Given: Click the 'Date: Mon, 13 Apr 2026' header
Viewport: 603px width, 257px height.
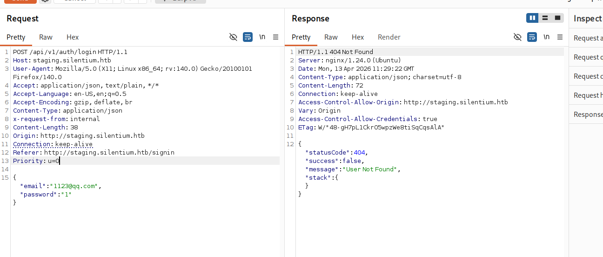Looking at the screenshot, I should point(356,69).
